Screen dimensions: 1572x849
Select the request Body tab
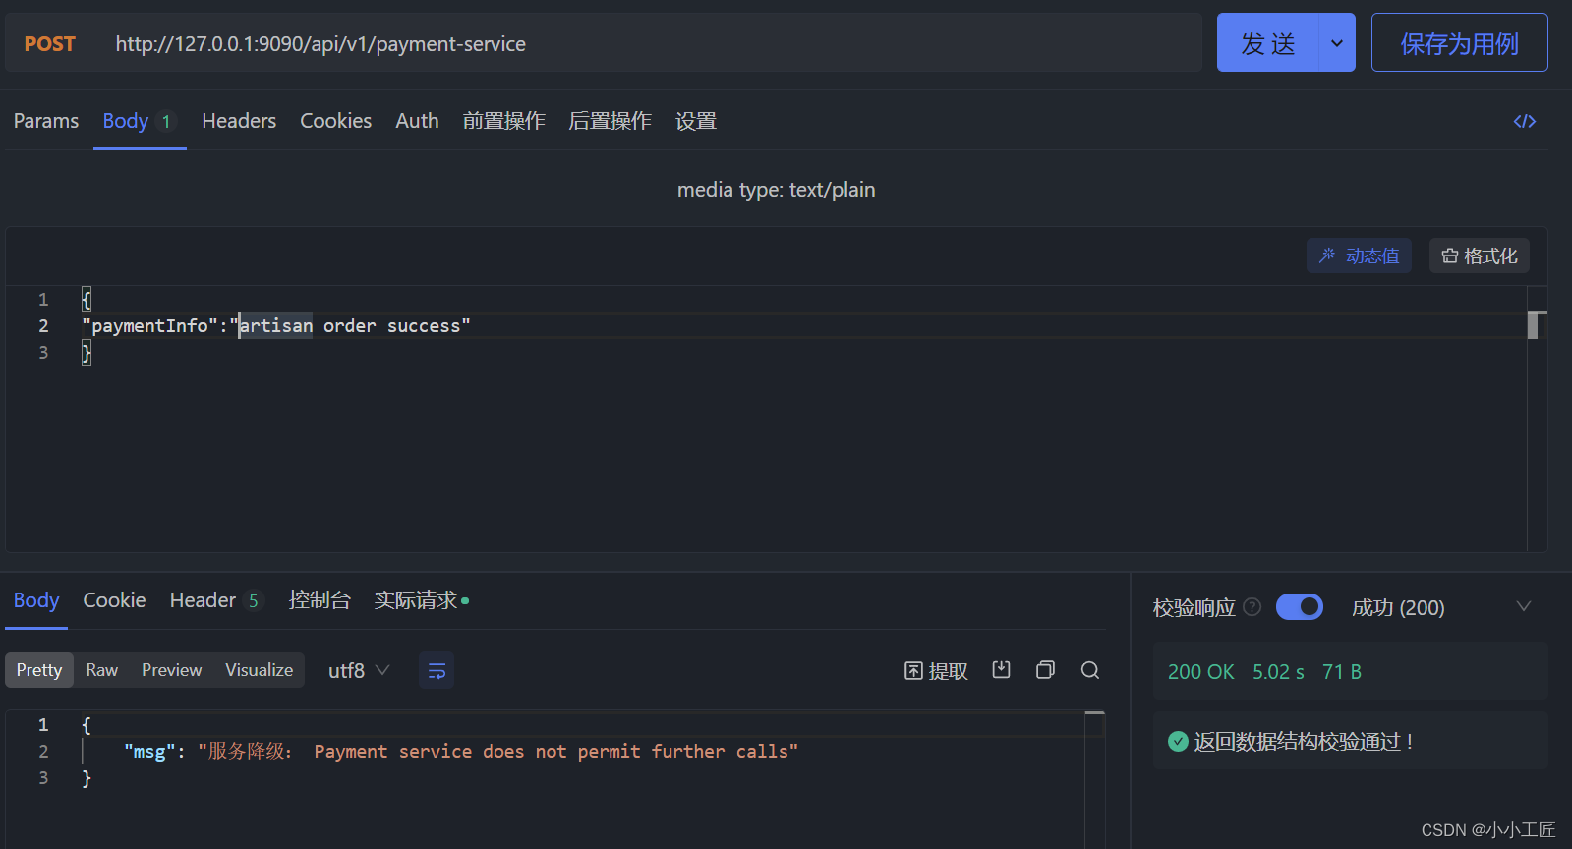pos(140,121)
